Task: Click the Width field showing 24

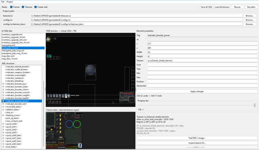Action: [202, 52]
